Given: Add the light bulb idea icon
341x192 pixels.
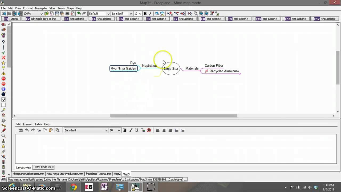Looking at the screenshot, I should point(3,68).
